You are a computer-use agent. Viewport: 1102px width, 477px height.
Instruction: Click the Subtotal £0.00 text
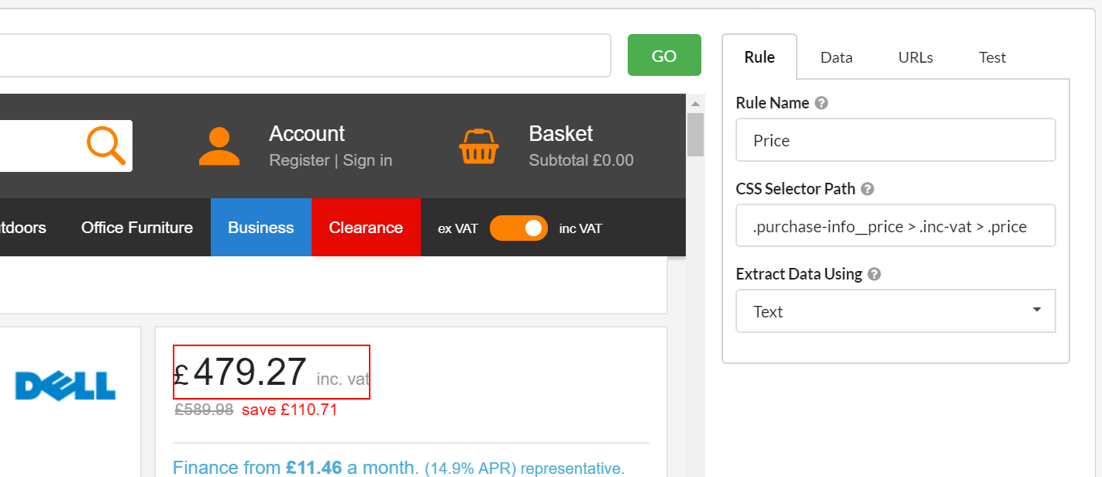click(x=581, y=160)
